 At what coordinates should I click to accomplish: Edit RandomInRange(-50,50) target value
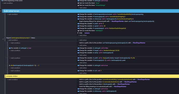(x=111, y=50)
